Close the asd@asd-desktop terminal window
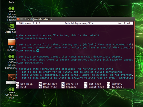 [18, 19]
